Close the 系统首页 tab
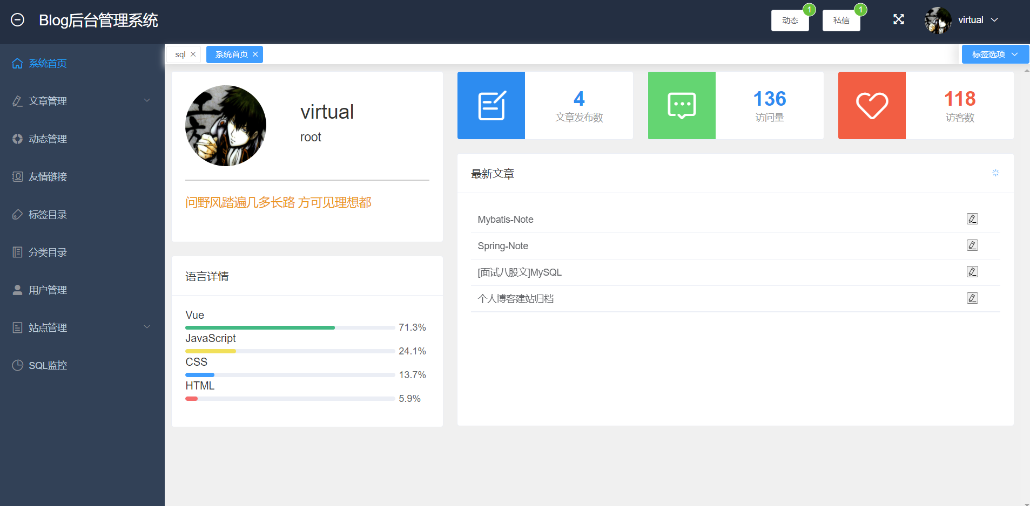 [x=255, y=54]
